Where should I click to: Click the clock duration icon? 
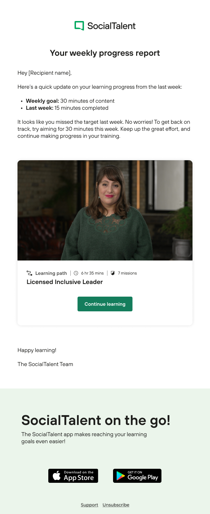tap(76, 273)
